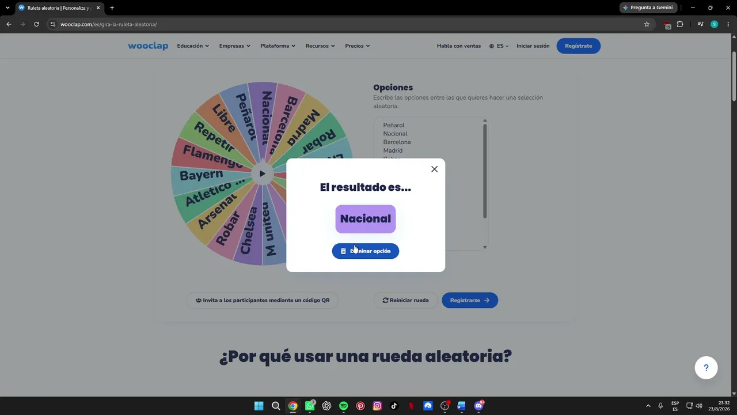
Task: Open TikTok from the taskbar
Action: tap(394, 406)
